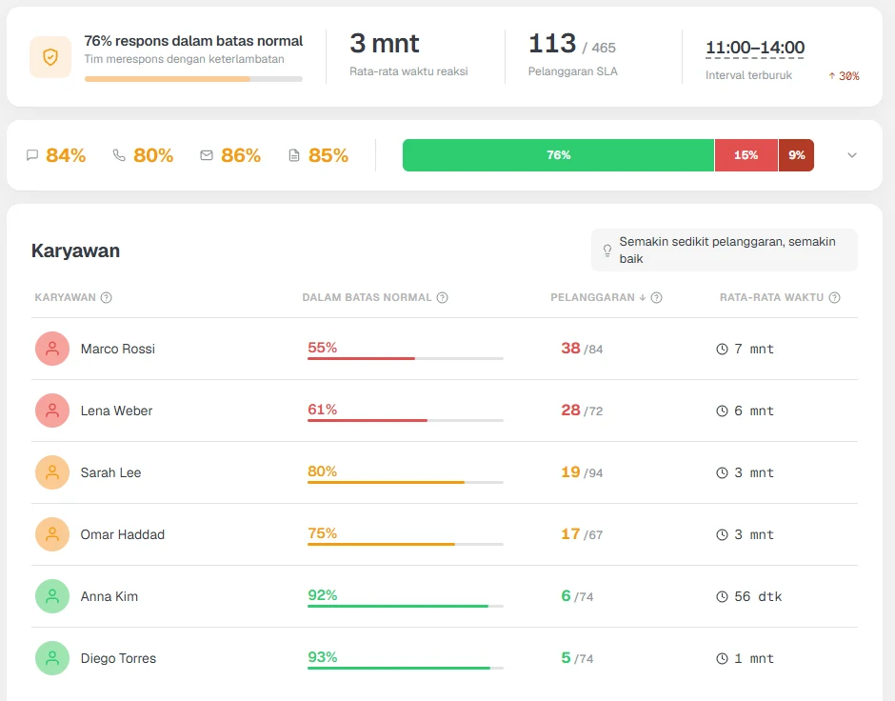Screen dimensions: 895x701
Task: Select the phone channel icon showing 80%
Action: [x=119, y=155]
